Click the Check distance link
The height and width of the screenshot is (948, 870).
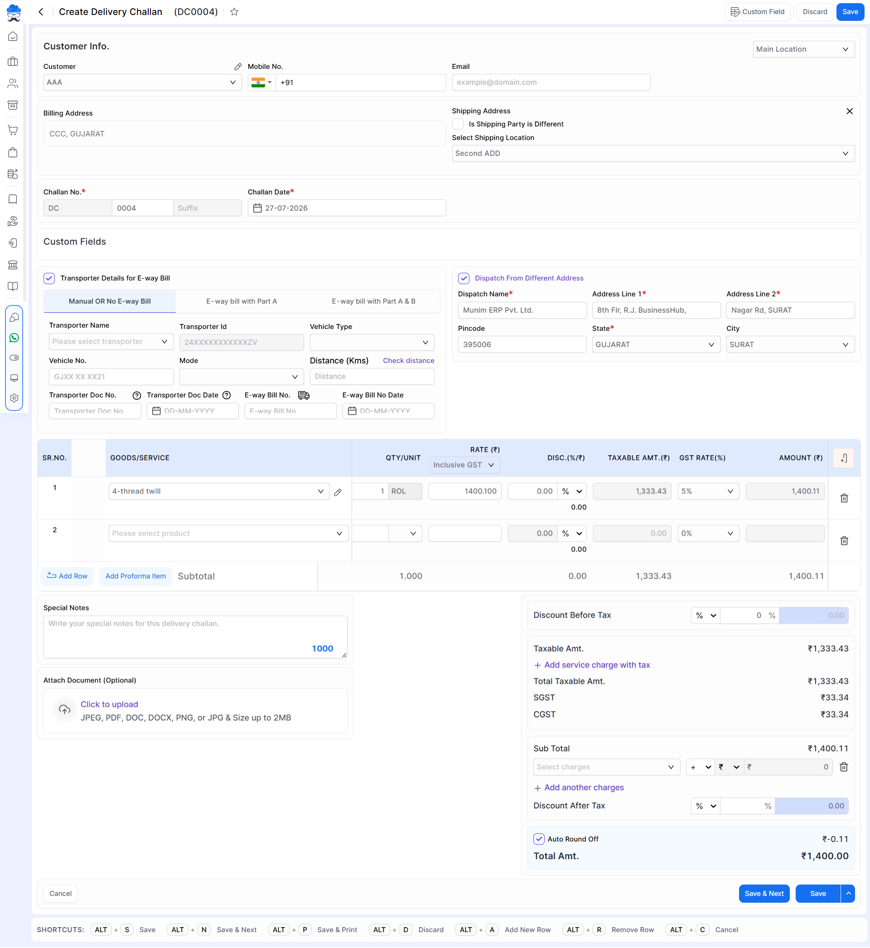coord(408,361)
